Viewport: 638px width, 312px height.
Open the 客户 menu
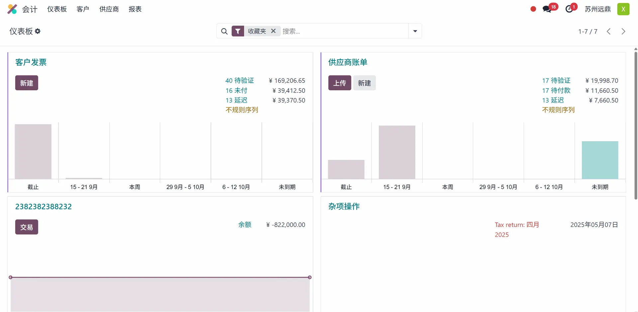83,9
